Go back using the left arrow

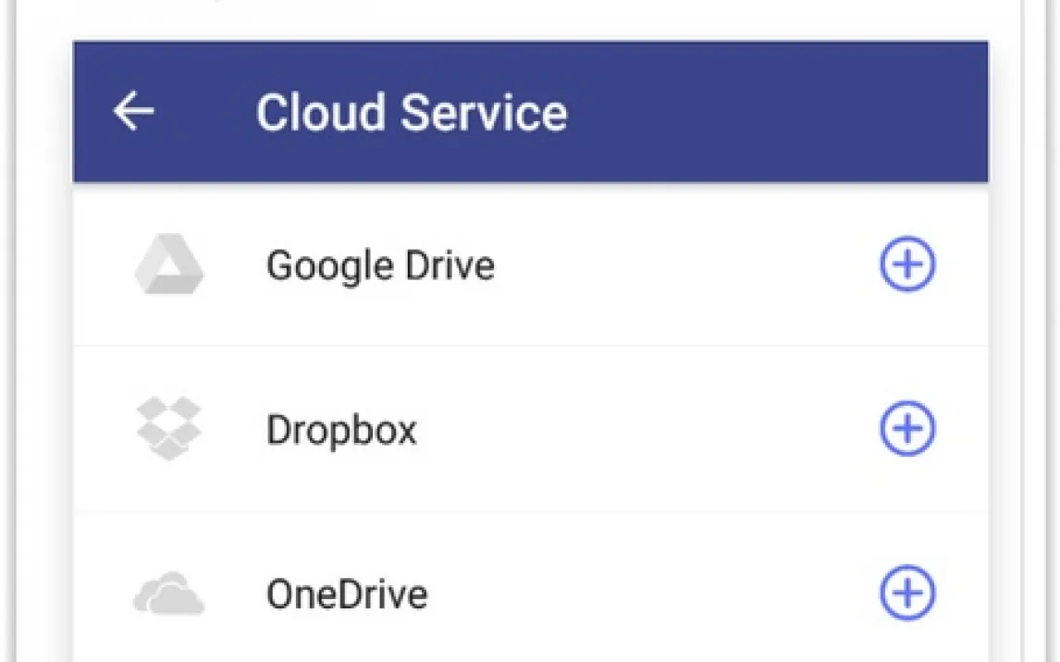click(x=133, y=112)
